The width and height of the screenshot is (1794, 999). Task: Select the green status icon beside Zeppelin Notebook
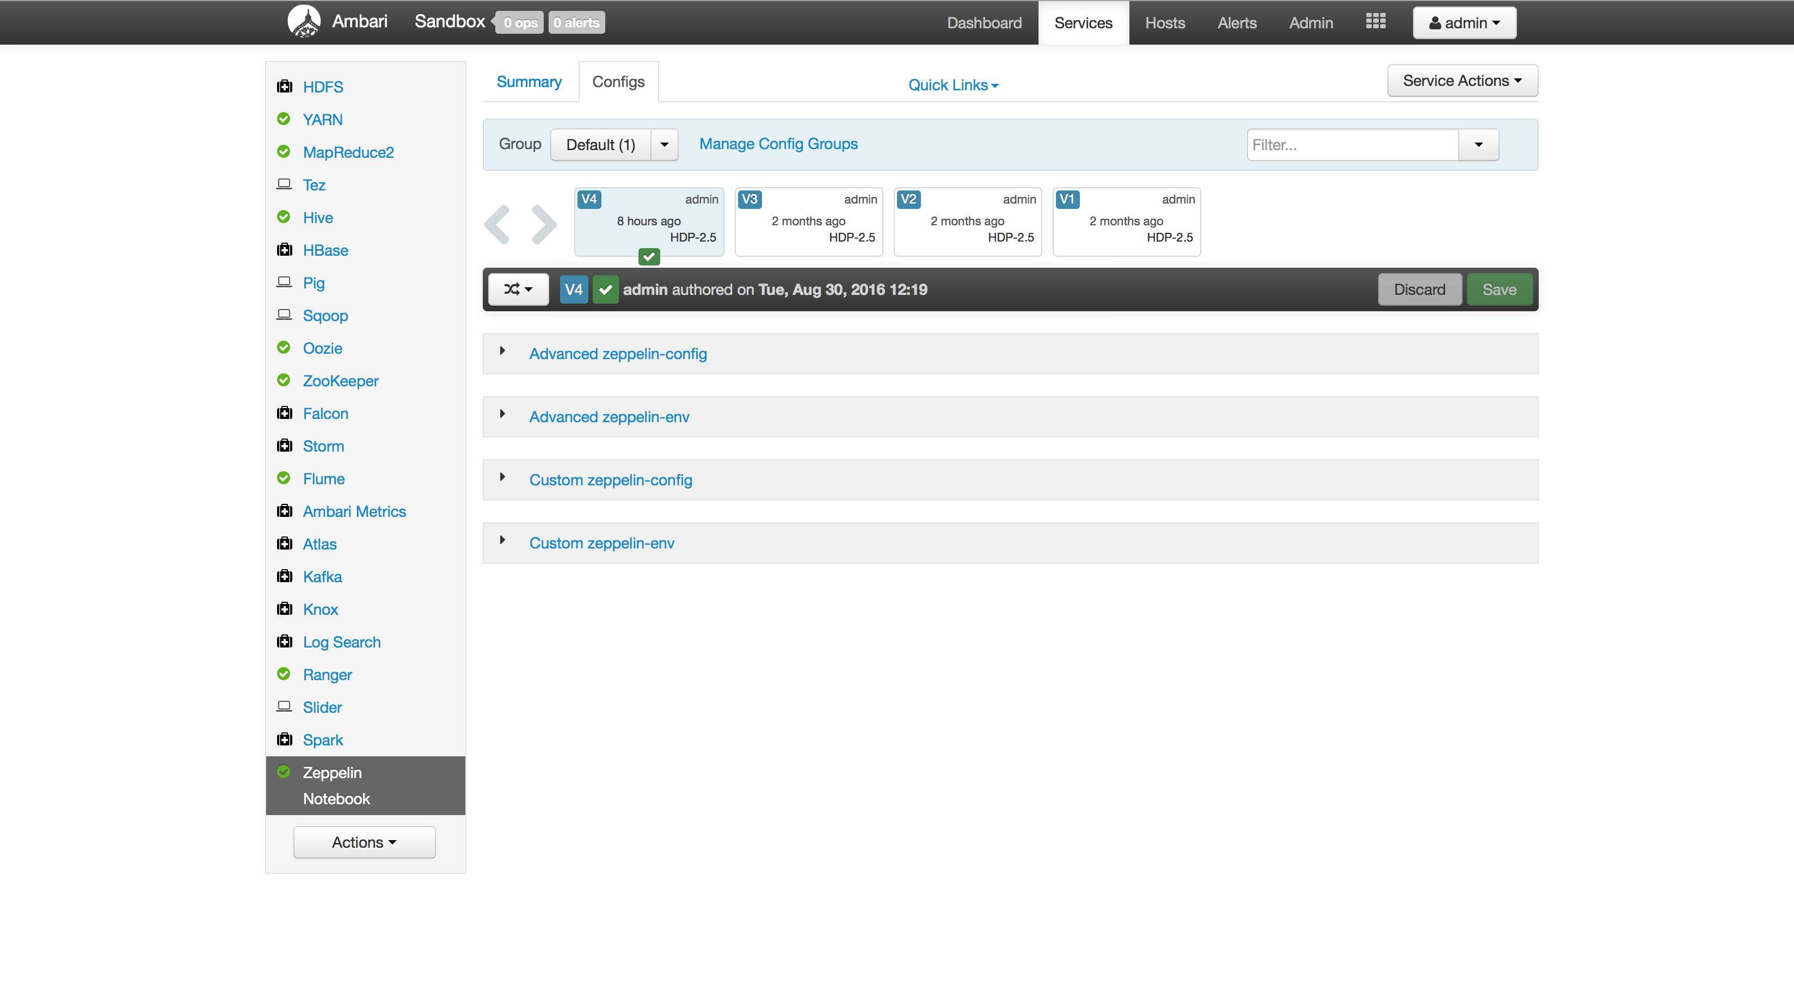[x=284, y=772]
